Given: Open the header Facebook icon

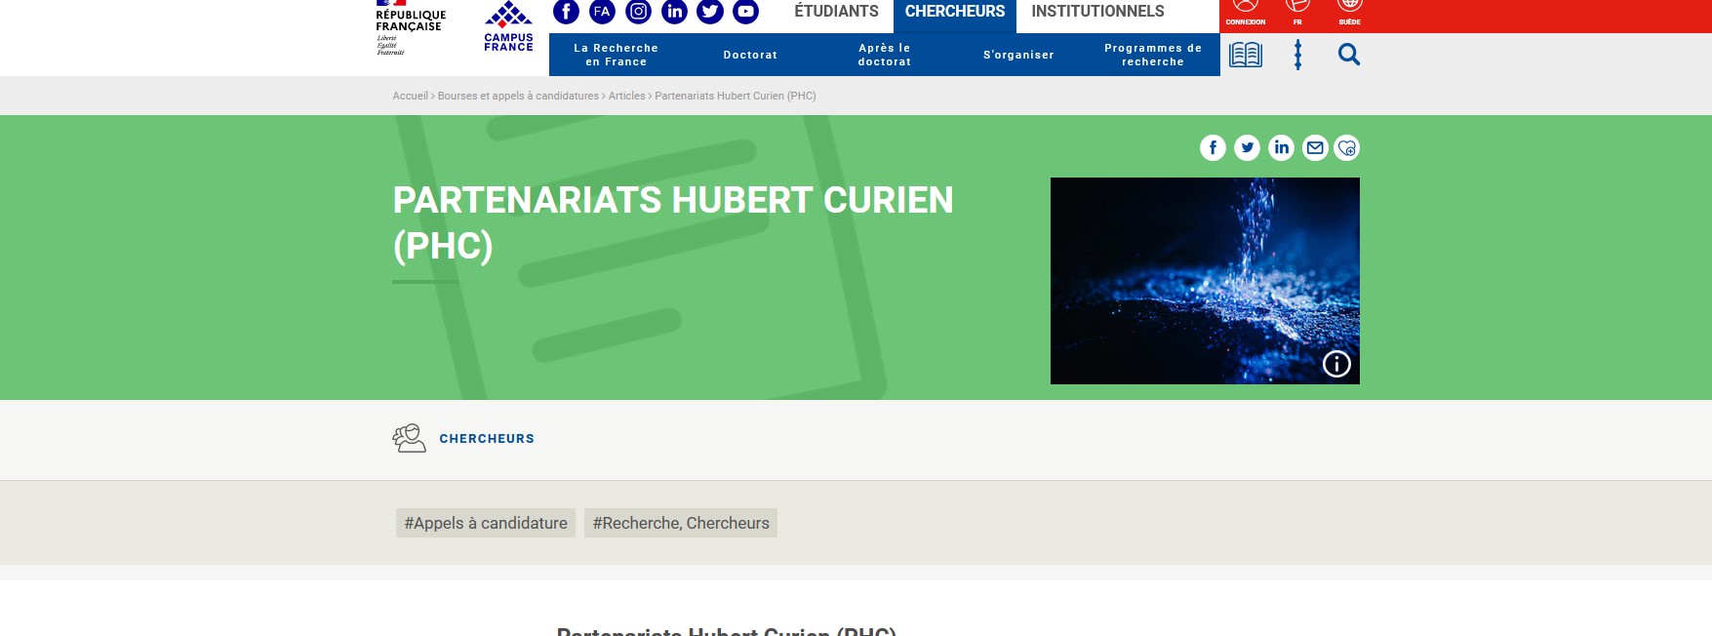Looking at the screenshot, I should click(566, 12).
